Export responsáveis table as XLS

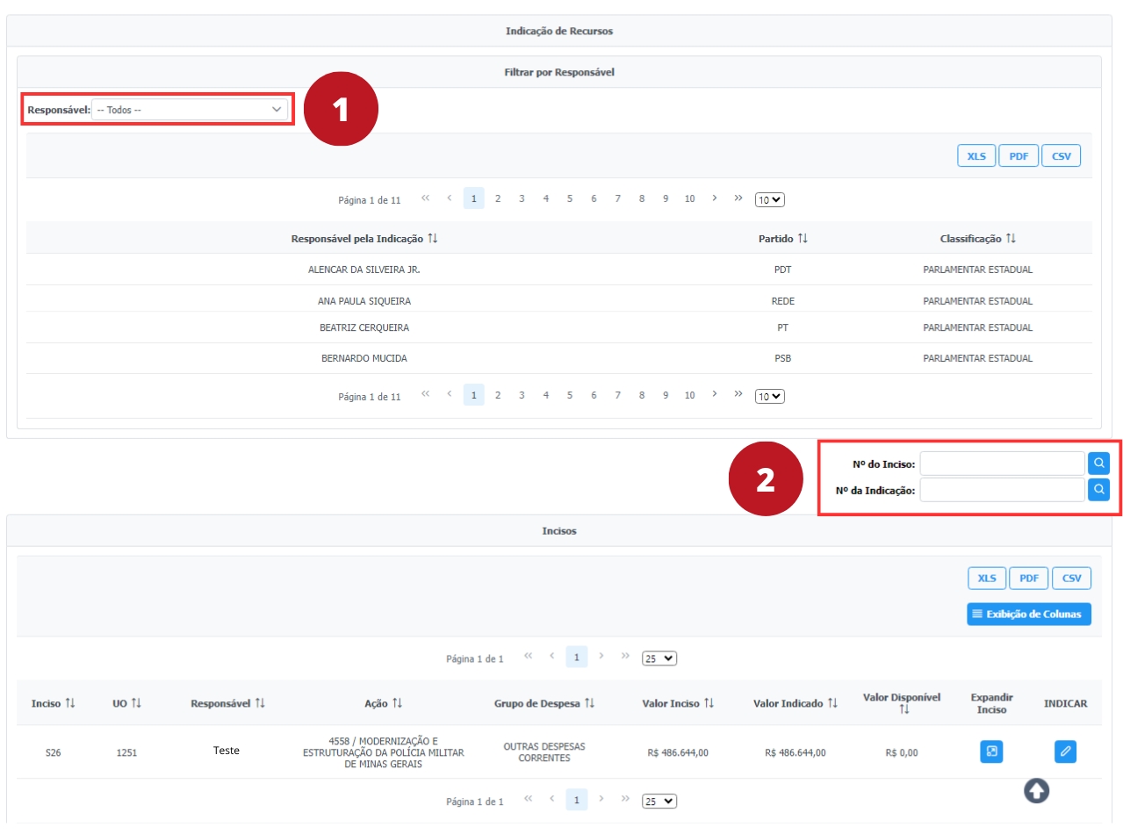975,156
